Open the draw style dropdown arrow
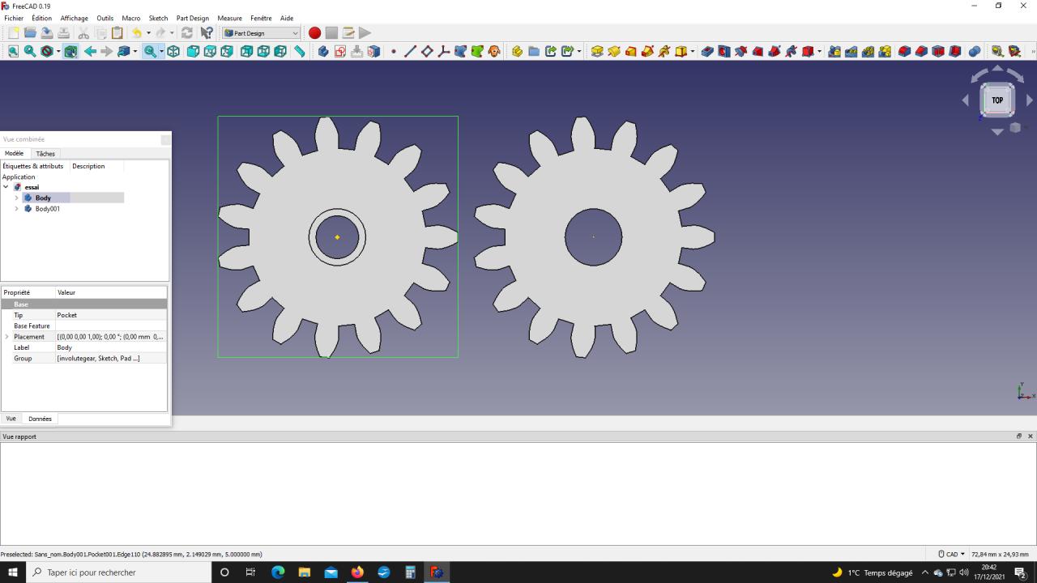This screenshot has height=583, width=1037. click(58, 52)
